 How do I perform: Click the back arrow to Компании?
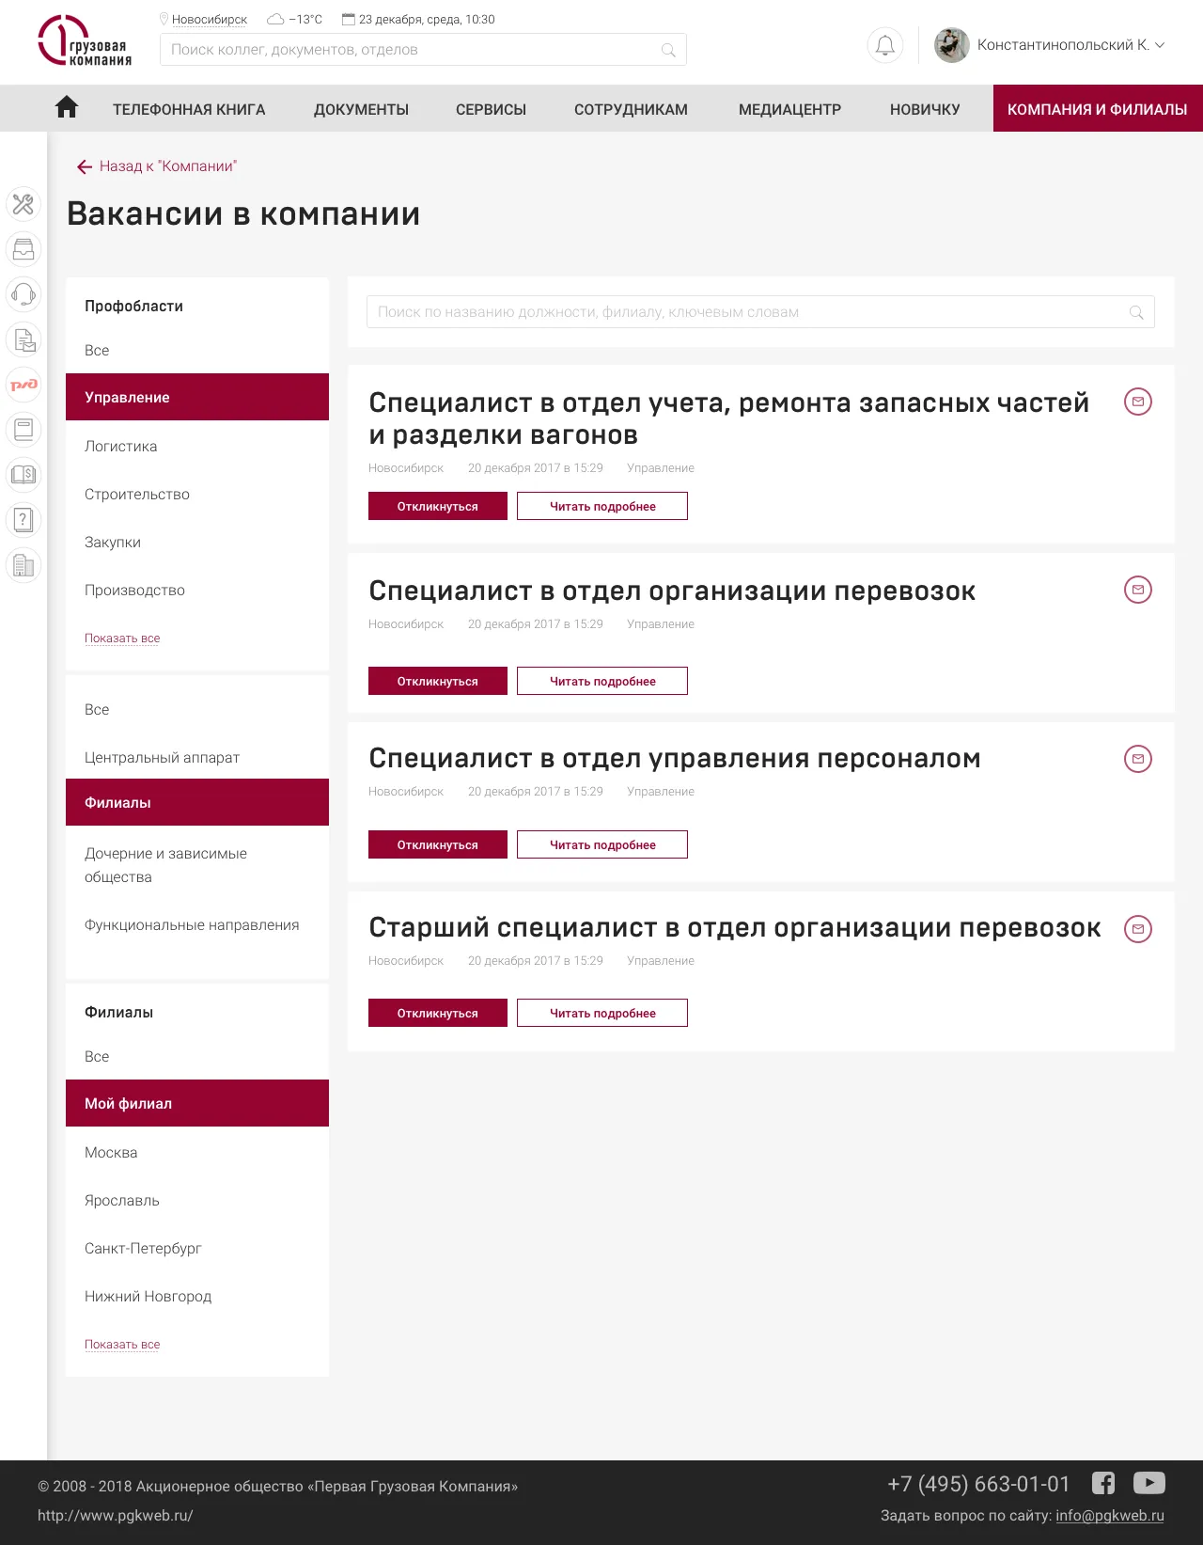click(85, 166)
